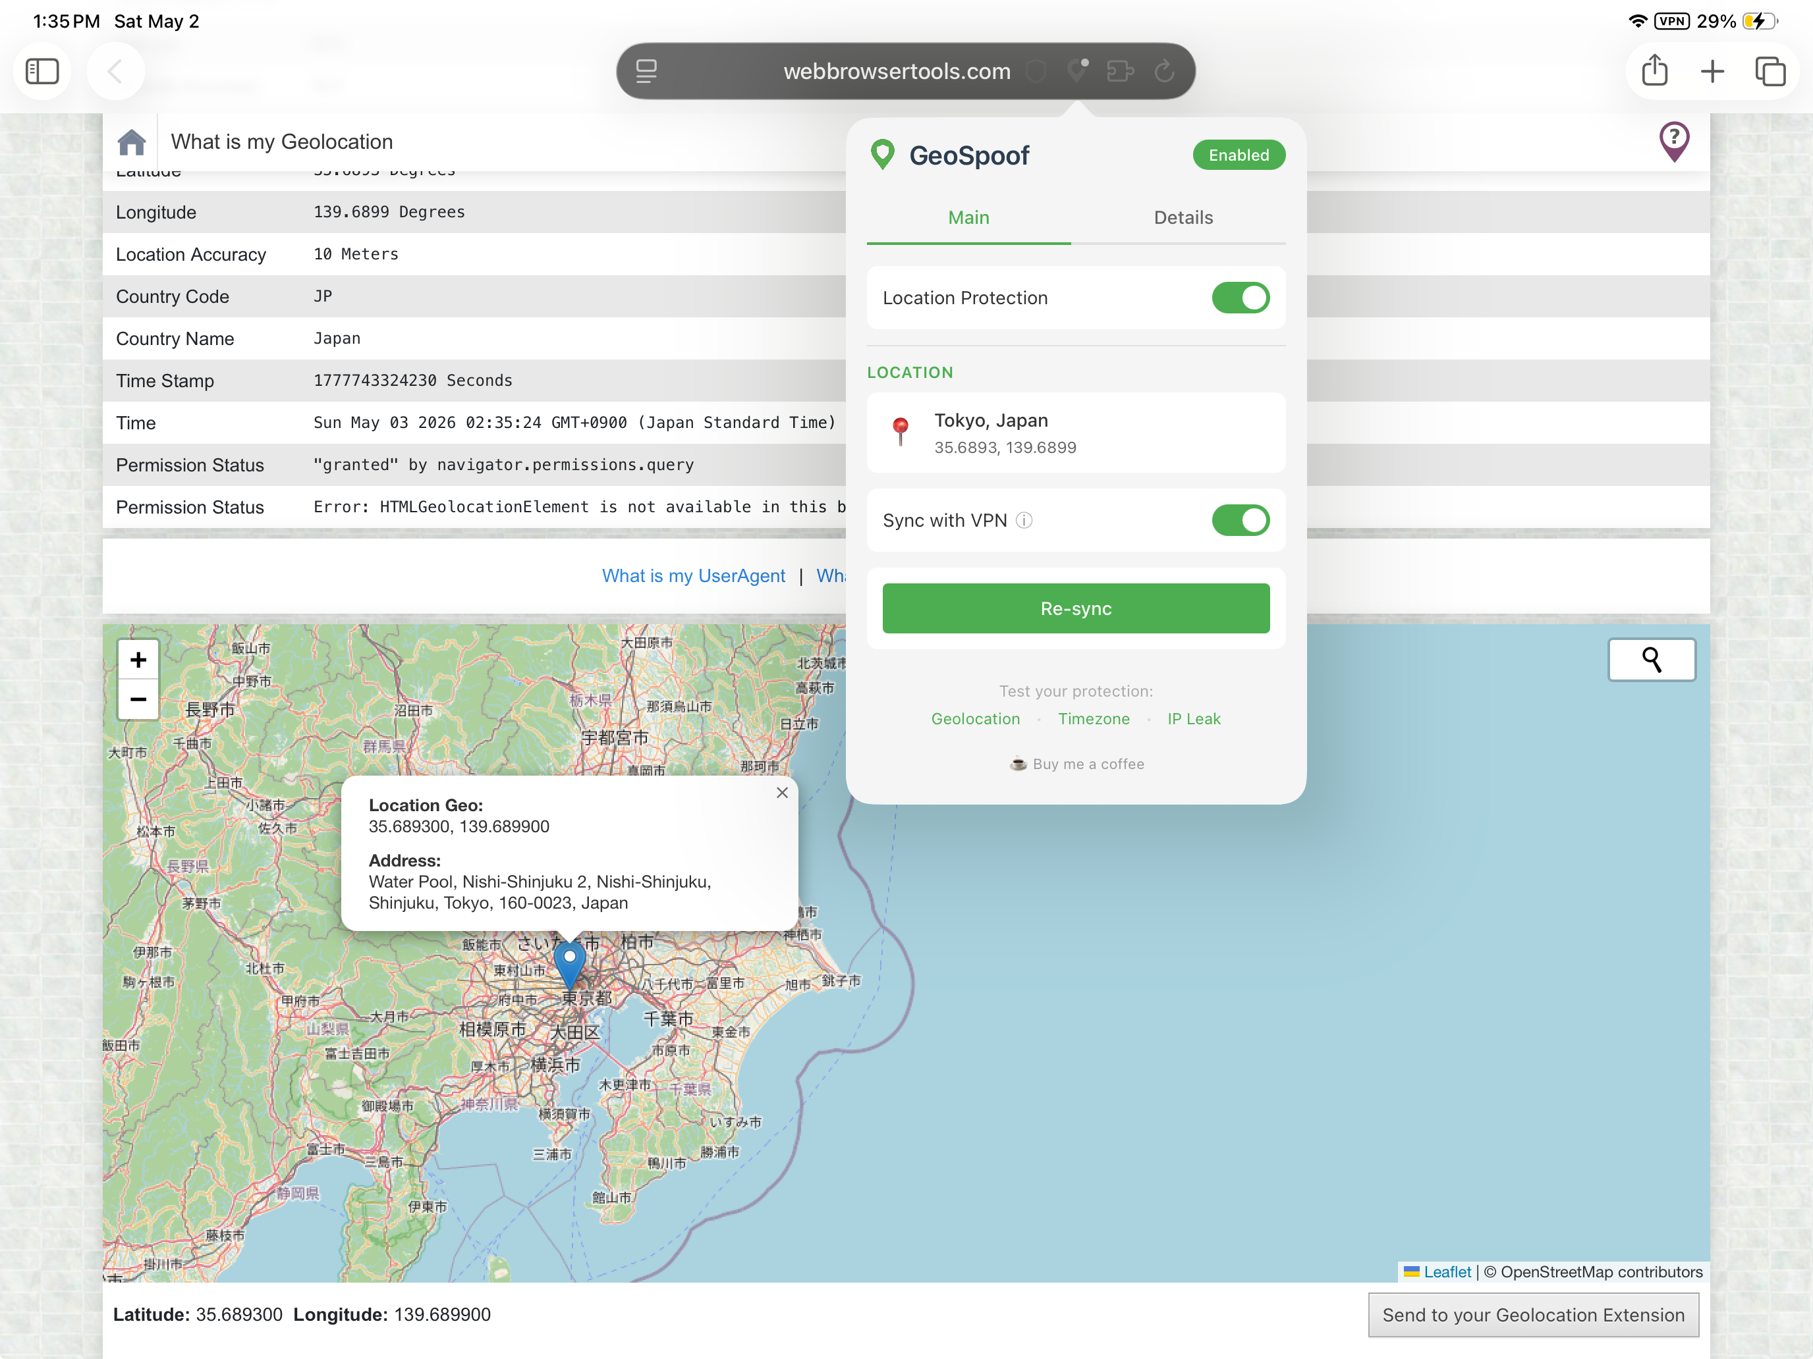Click the 'What is my Geolocation' page title
This screenshot has width=1813, height=1359.
coord(281,142)
